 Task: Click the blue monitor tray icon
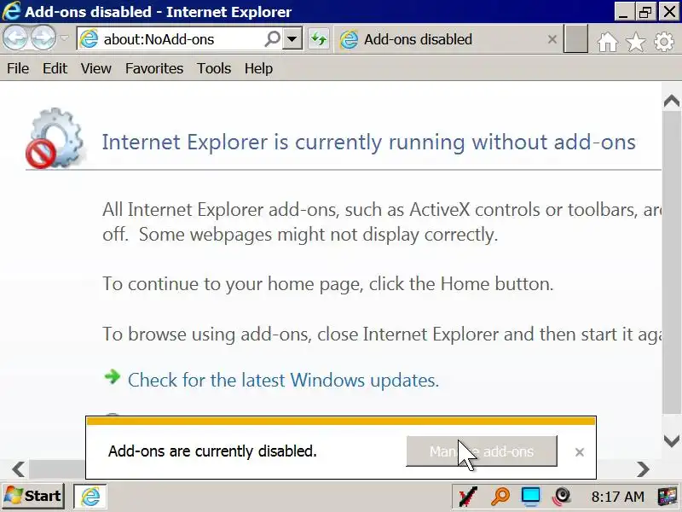[x=531, y=497]
